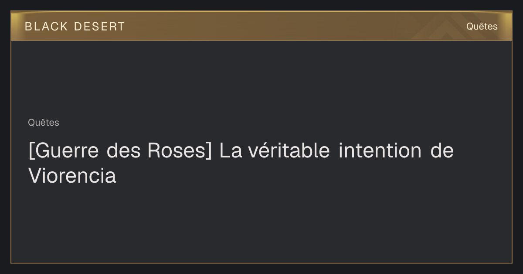Viewport: 523px width, 274px height.
Task: Click the word BLACK in the logo
Action: (x=47, y=27)
